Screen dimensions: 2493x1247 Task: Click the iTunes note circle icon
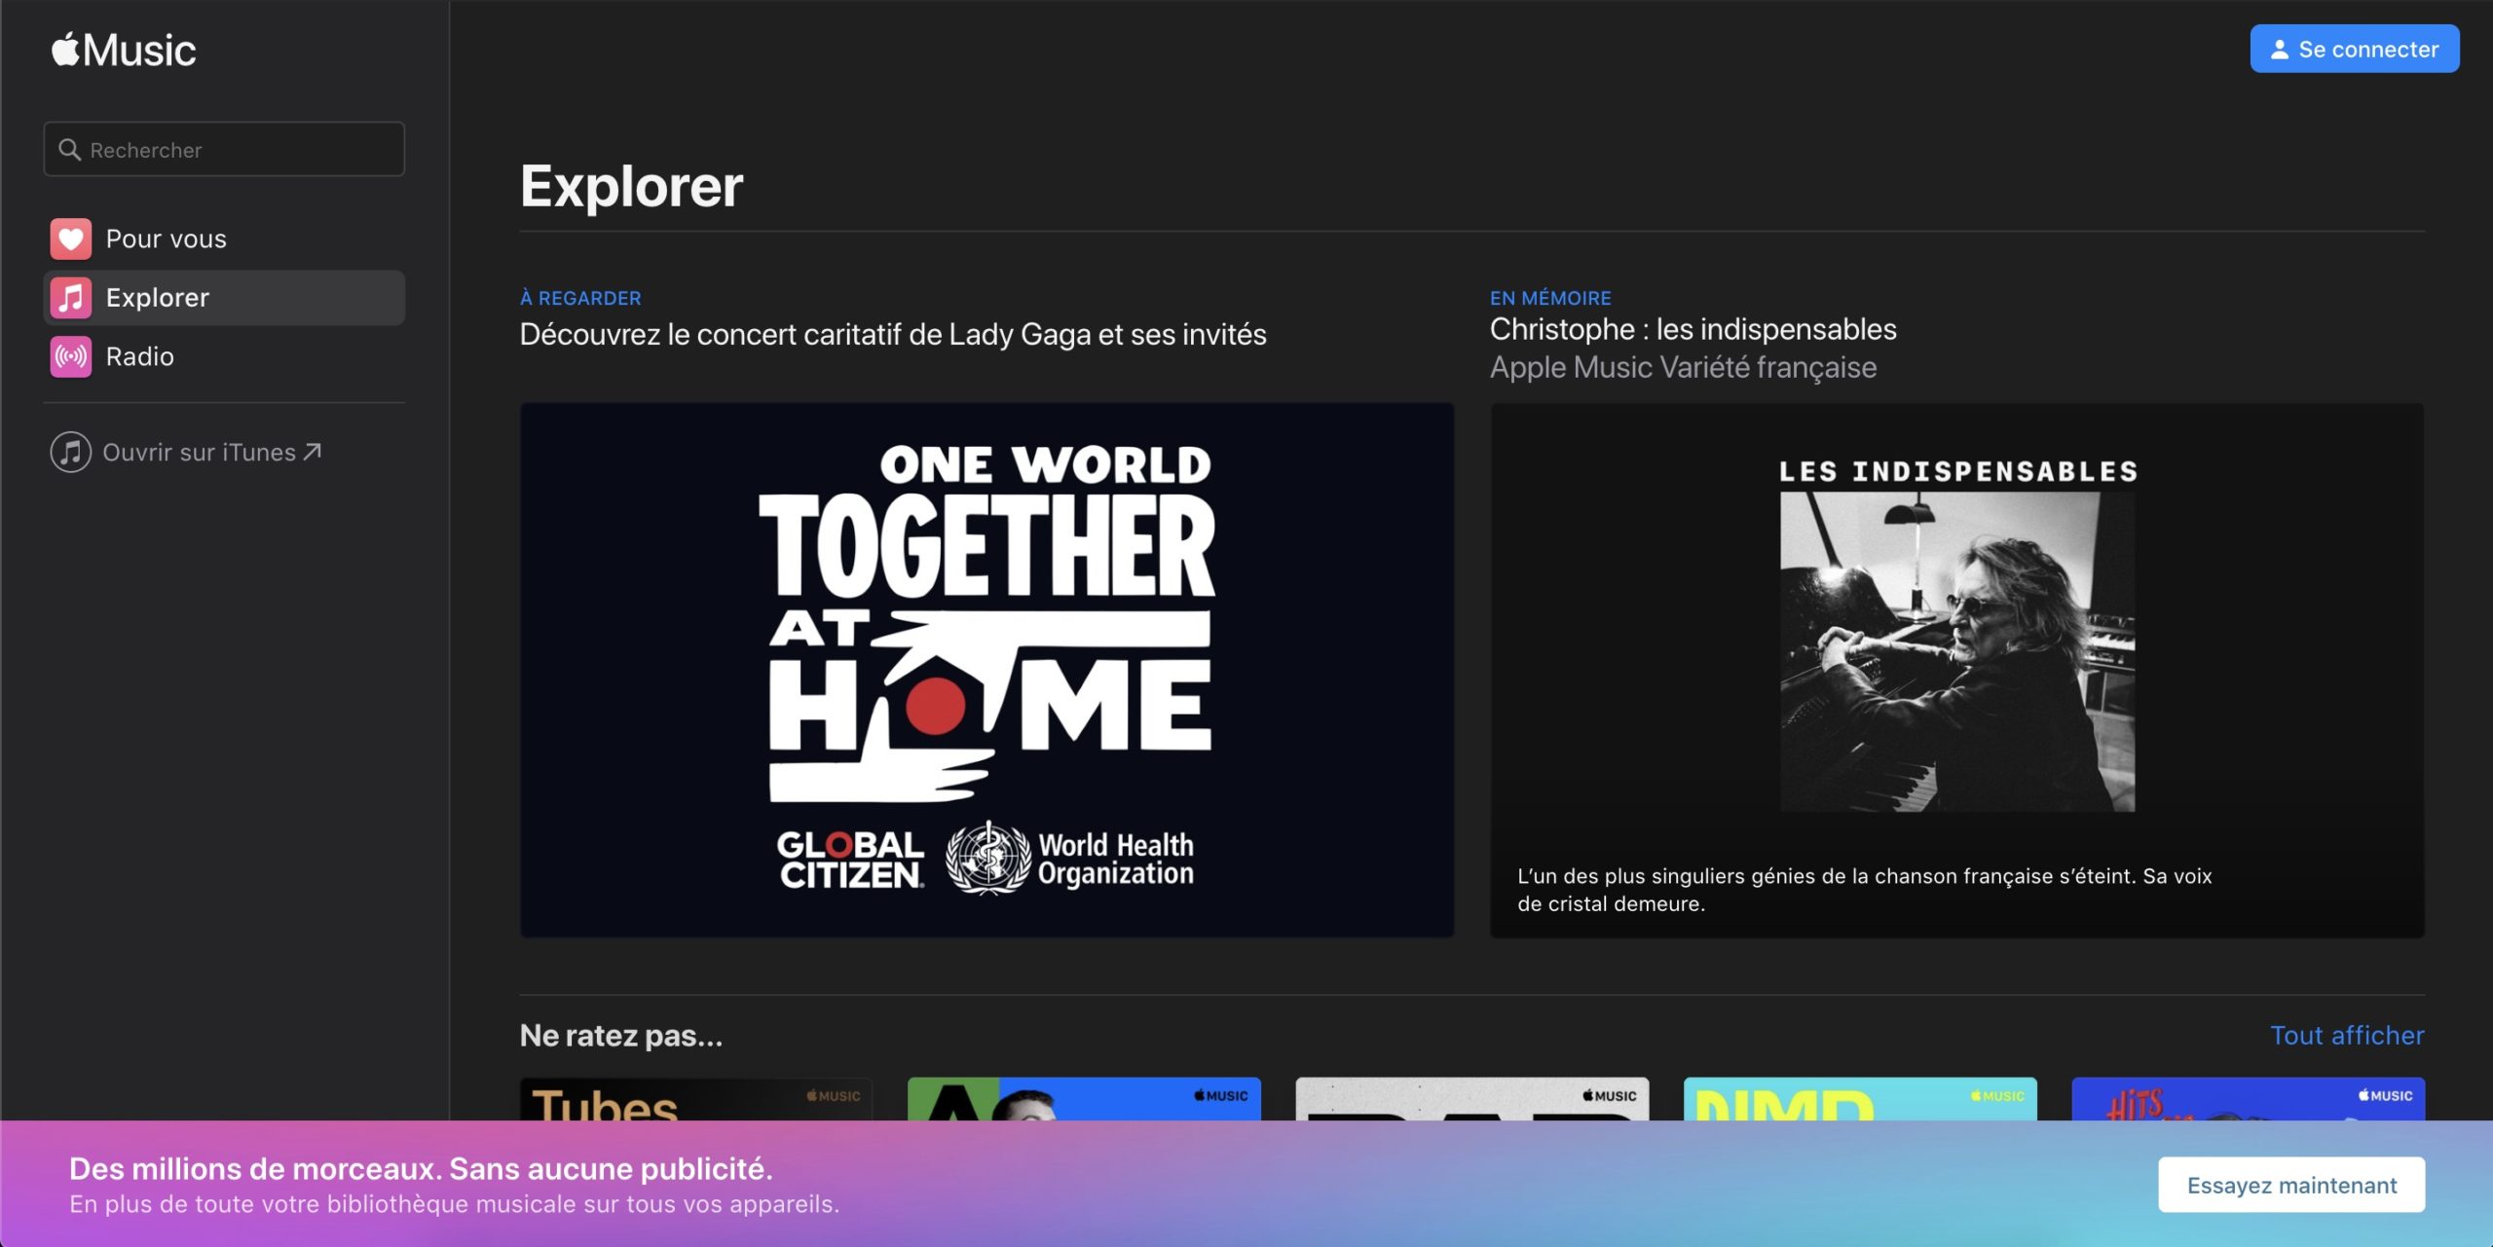[71, 453]
